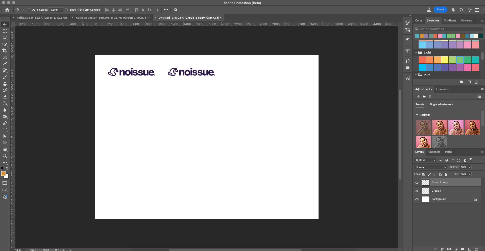The width and height of the screenshot is (485, 251).
Task: Switch to the Gradients tab
Action: click(x=450, y=21)
